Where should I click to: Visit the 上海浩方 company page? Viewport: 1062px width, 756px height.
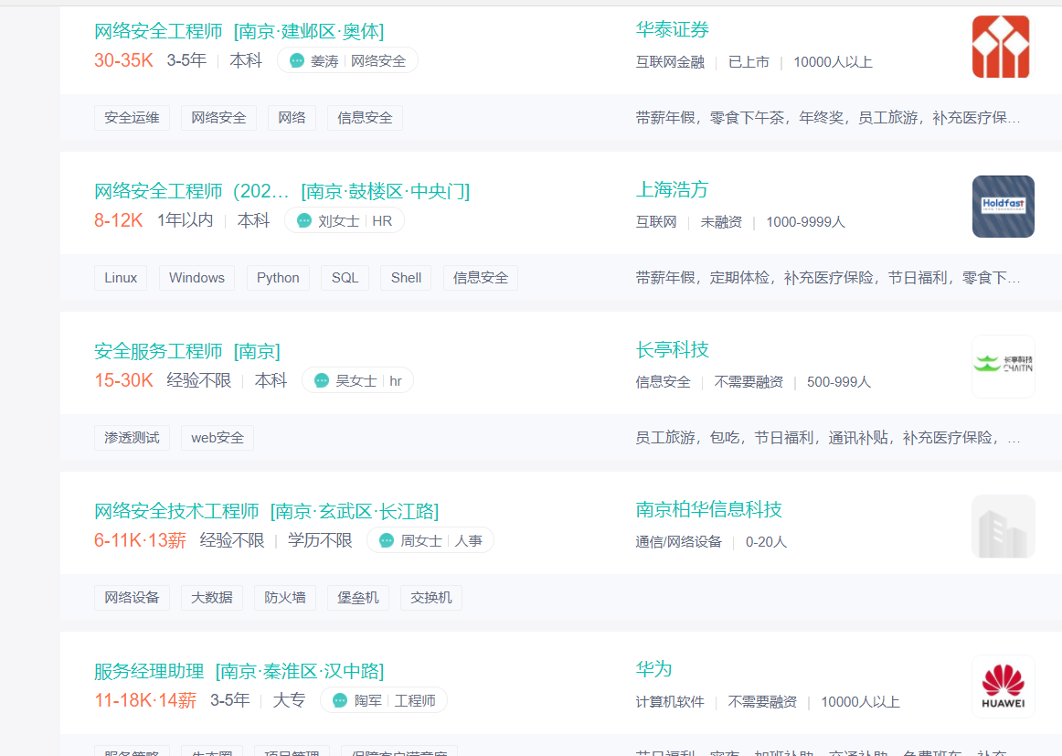tap(672, 189)
